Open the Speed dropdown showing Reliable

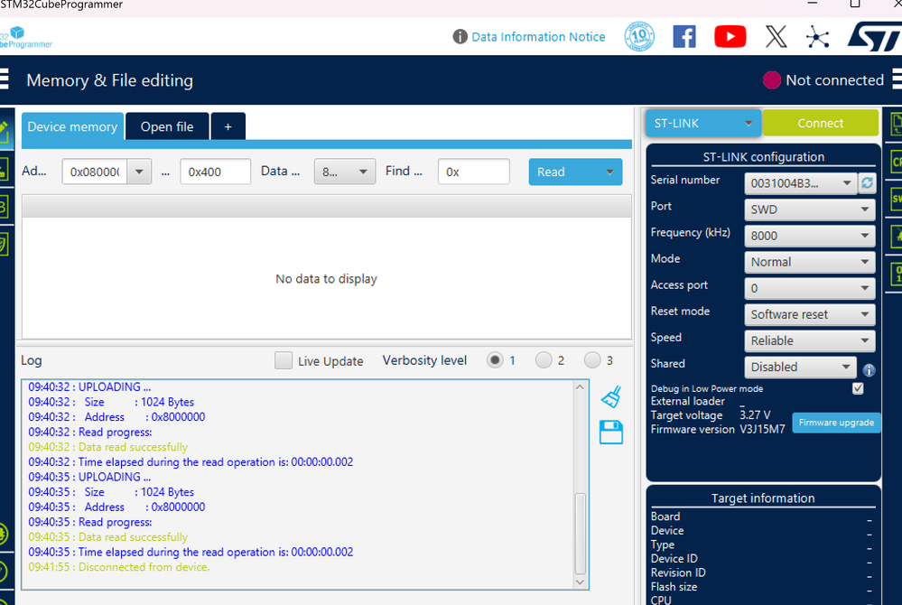click(x=809, y=340)
